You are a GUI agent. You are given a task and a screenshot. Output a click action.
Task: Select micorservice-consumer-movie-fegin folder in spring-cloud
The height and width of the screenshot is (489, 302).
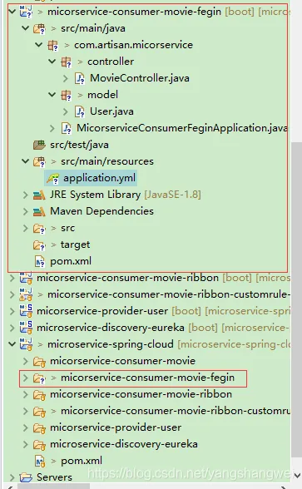(x=147, y=378)
